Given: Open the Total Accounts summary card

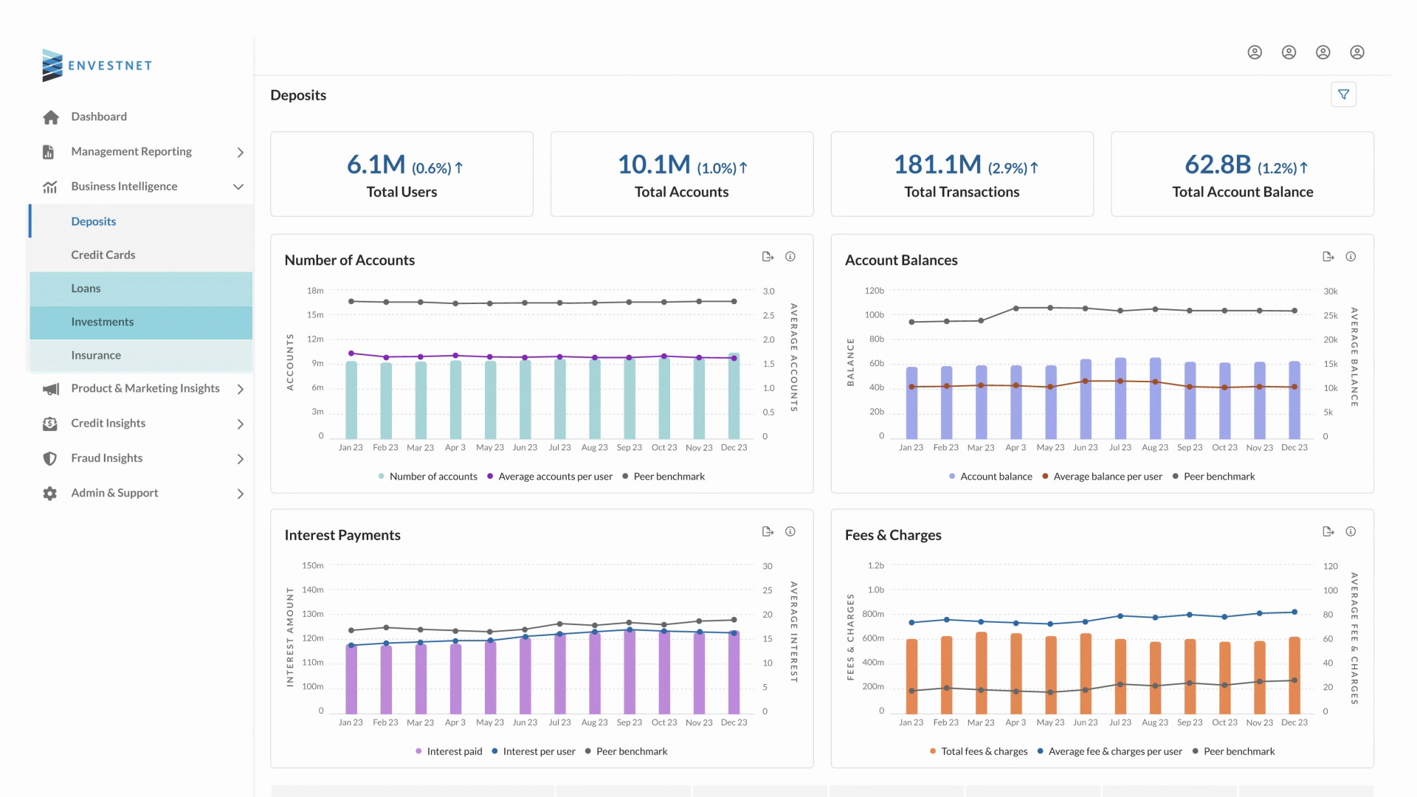Looking at the screenshot, I should coord(682,174).
